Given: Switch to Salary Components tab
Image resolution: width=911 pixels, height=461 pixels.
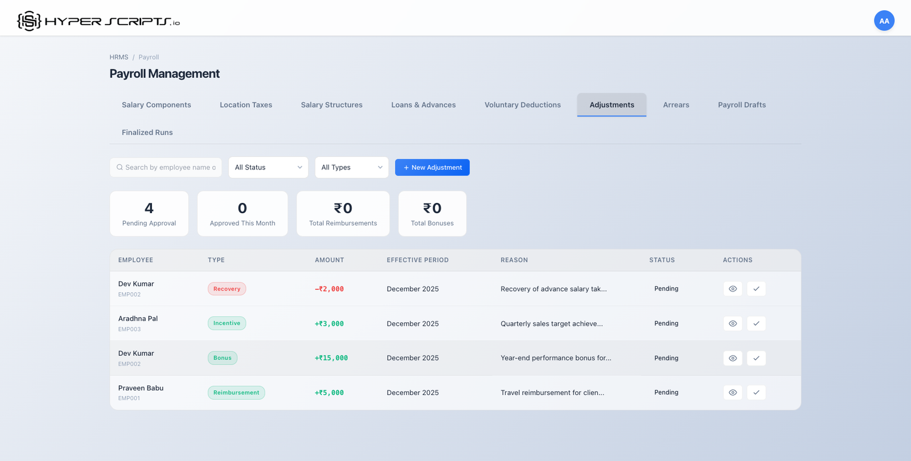Looking at the screenshot, I should click(x=156, y=105).
